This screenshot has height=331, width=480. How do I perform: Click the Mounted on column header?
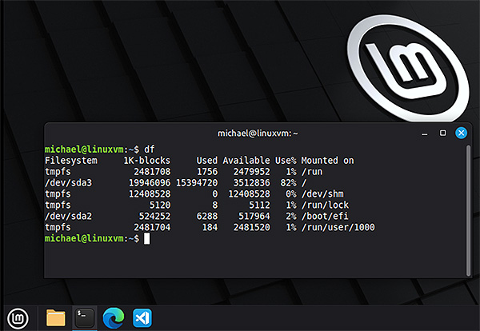tap(327, 160)
